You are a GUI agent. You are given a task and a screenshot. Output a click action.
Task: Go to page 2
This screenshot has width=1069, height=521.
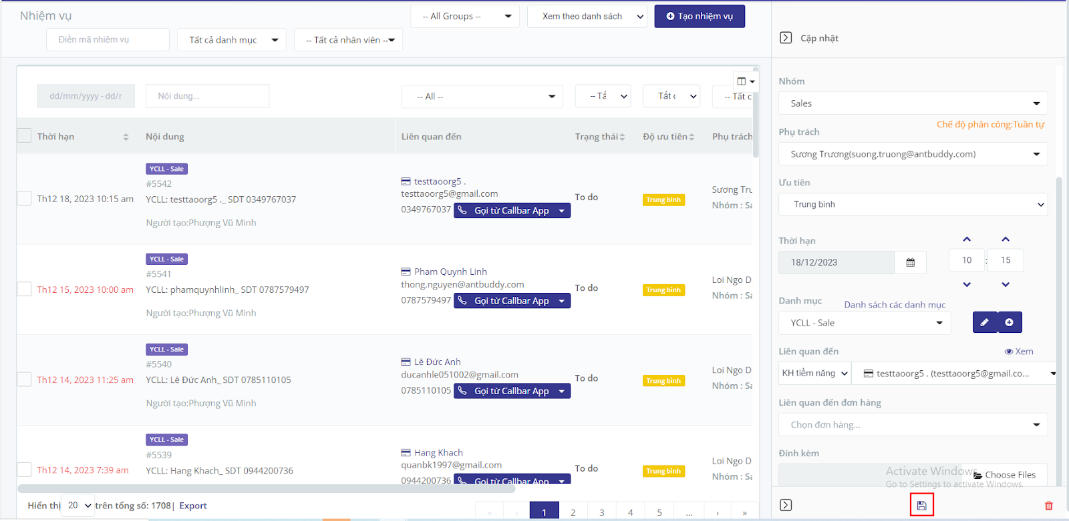click(573, 512)
